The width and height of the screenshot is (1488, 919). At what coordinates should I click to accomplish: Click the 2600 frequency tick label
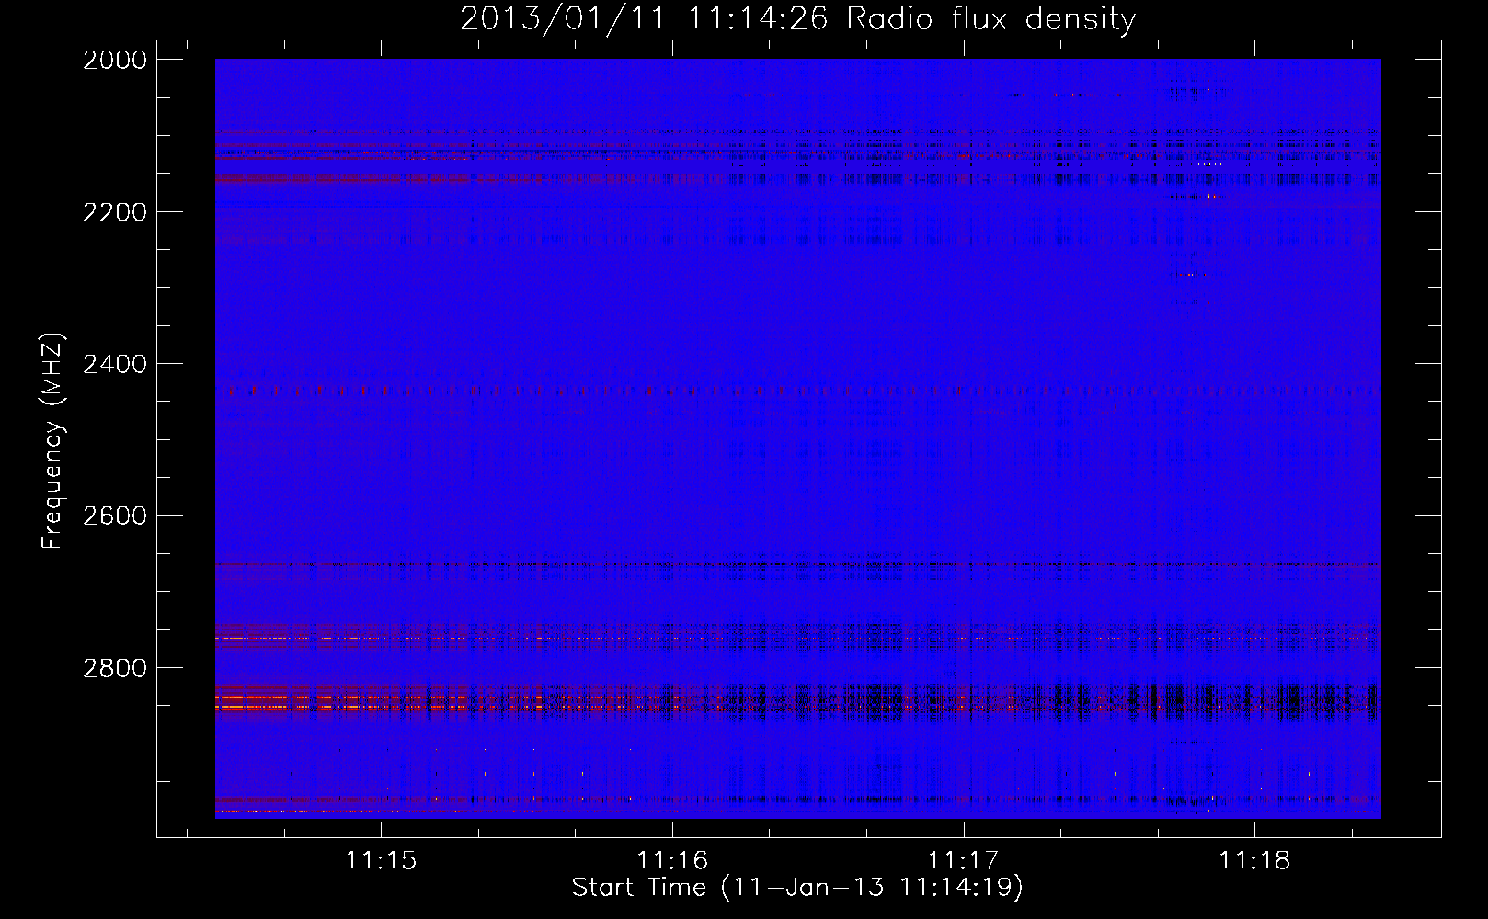(115, 516)
